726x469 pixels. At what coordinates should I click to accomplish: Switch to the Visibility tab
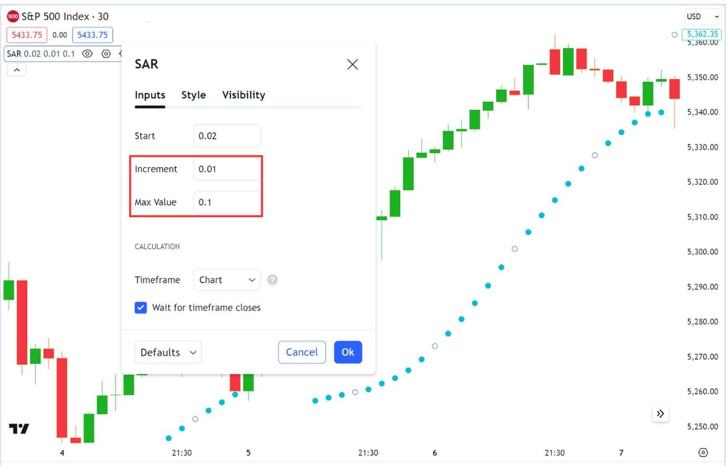coord(243,95)
